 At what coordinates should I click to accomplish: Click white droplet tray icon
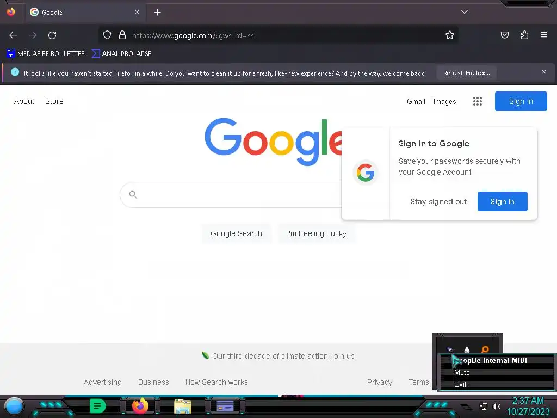[467, 350]
